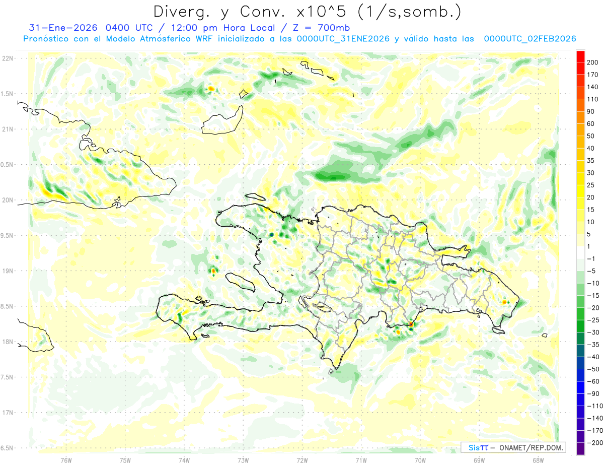This screenshot has width=604, height=467.
Task: Click the colorbar value '-170'
Action: [594, 430]
